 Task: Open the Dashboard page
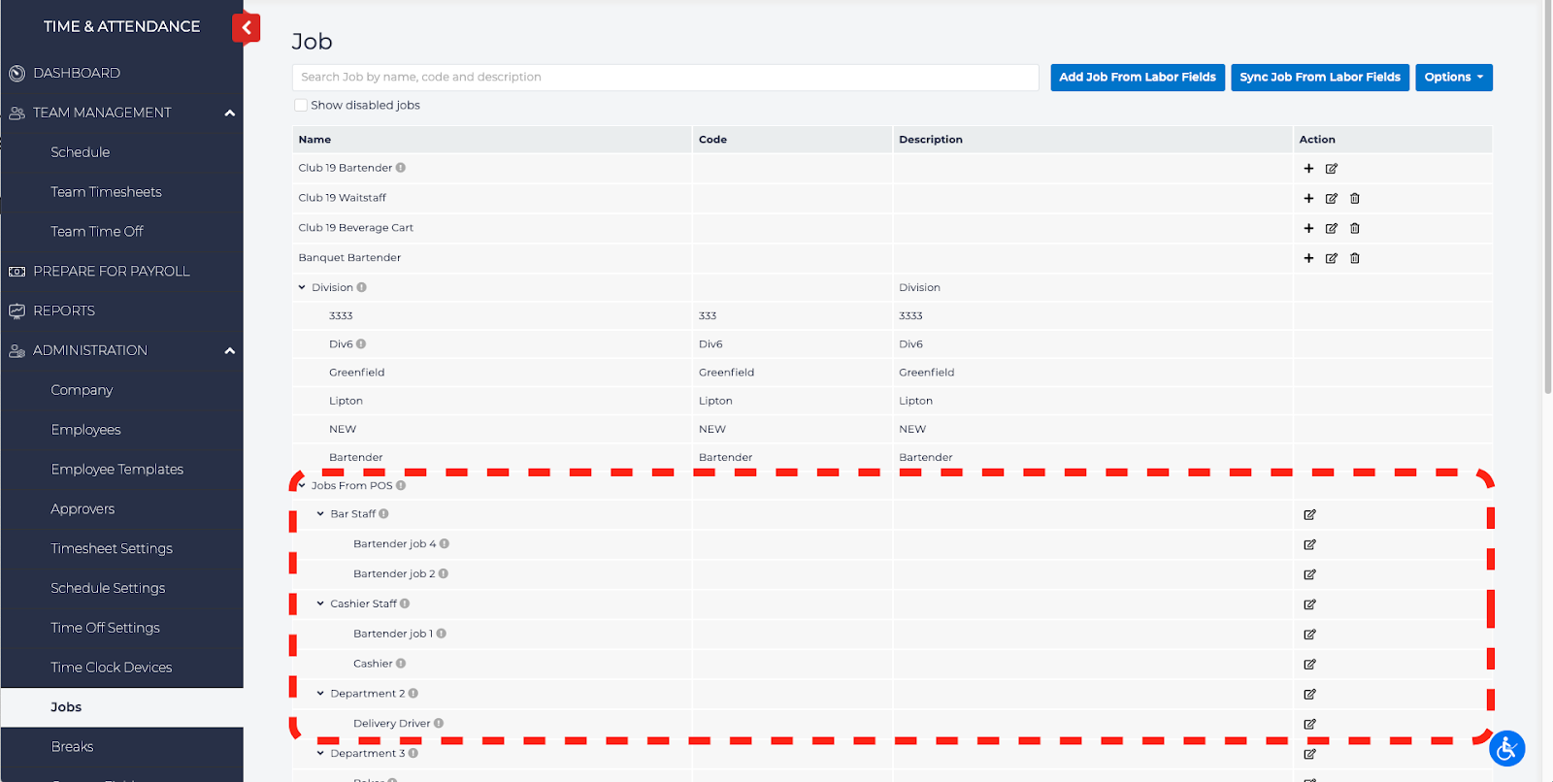click(x=77, y=73)
